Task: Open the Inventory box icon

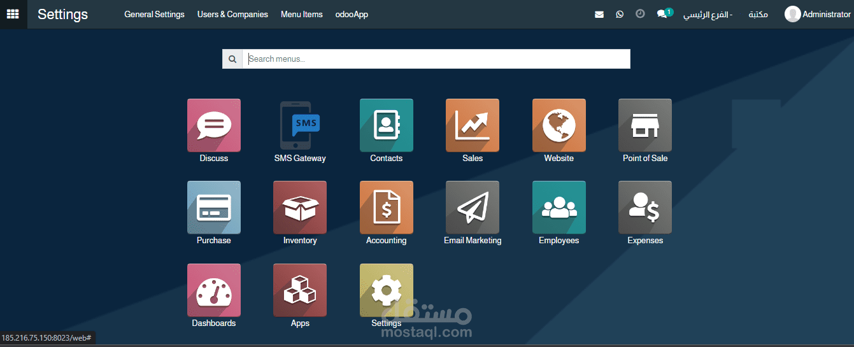Action: [300, 208]
